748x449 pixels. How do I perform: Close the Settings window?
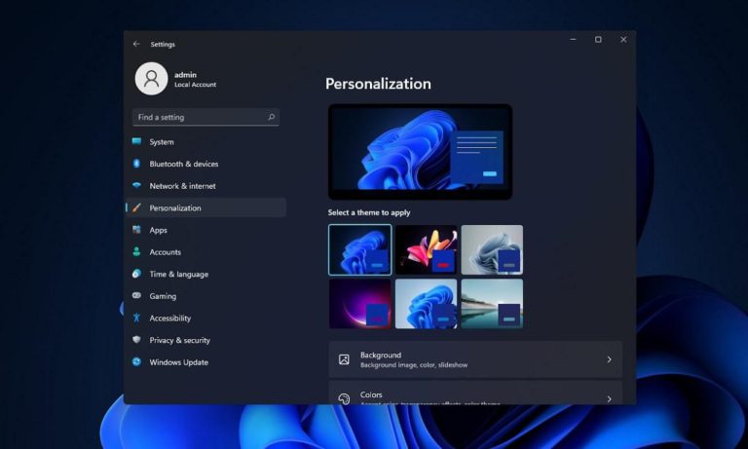click(623, 40)
